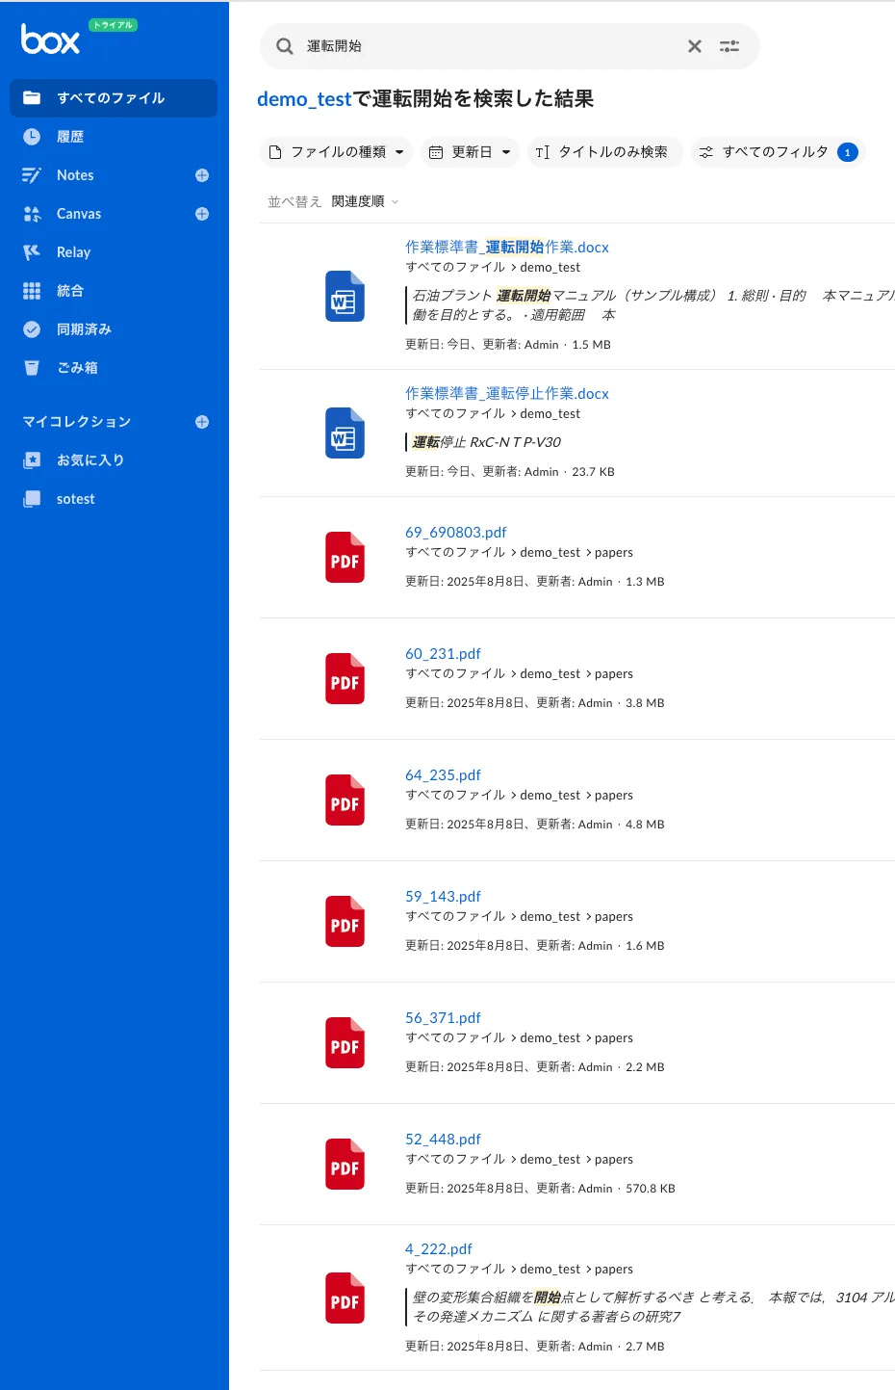
Task: Open the 更新日 date filter dropdown
Action: click(x=470, y=151)
